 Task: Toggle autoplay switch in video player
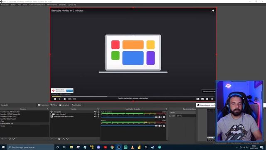coord(198,99)
